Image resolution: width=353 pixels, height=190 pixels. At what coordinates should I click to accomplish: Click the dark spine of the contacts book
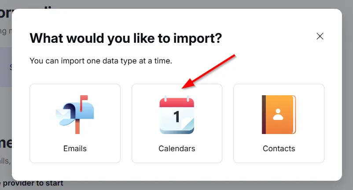pos(264,114)
